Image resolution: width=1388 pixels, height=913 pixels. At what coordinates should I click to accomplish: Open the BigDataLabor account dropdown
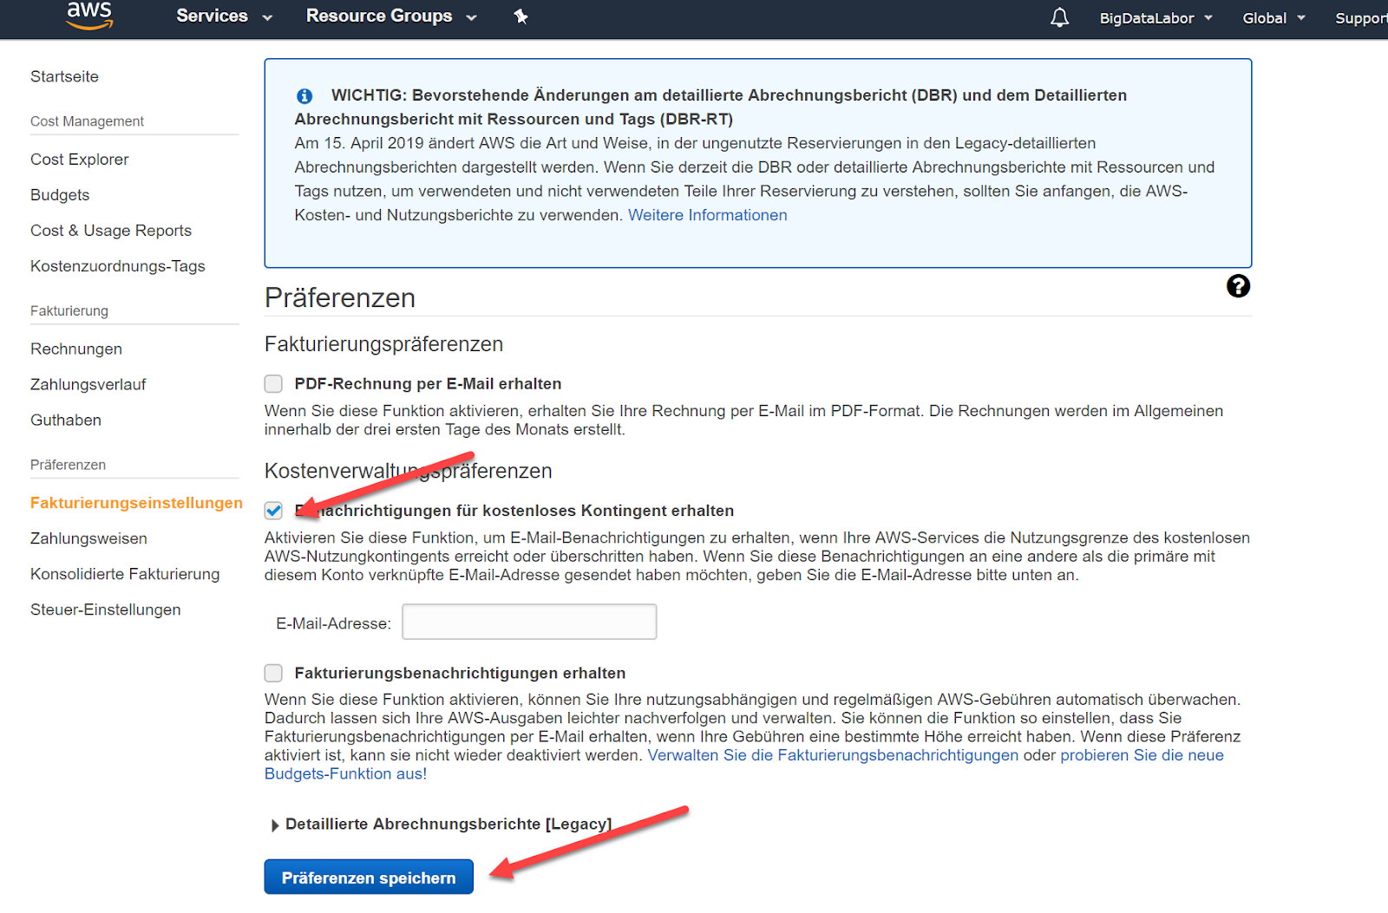1156,18
